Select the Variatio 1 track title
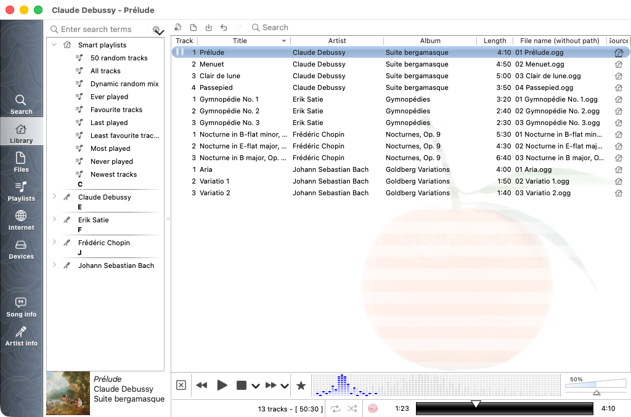 pos(214,181)
